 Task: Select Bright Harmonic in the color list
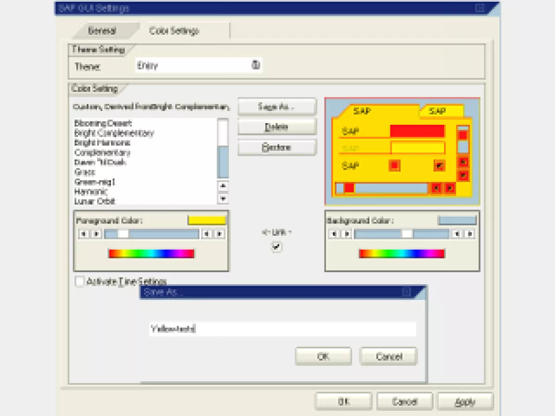click(102, 143)
